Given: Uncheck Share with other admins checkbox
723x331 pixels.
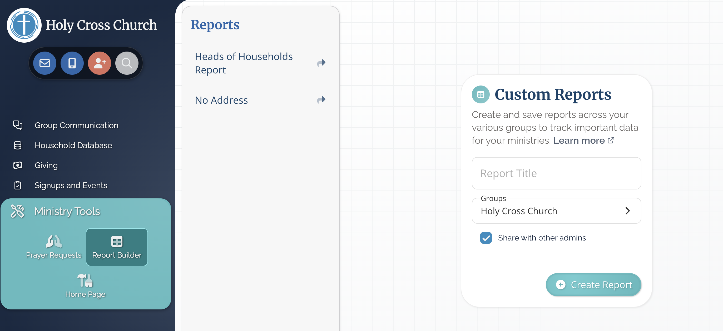Looking at the screenshot, I should pos(486,238).
